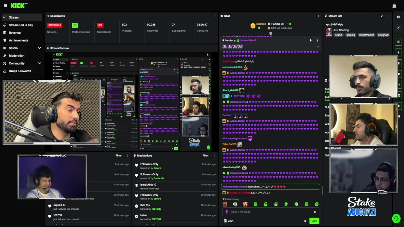Open the Stream page in sidebar

pyautogui.click(x=22, y=17)
